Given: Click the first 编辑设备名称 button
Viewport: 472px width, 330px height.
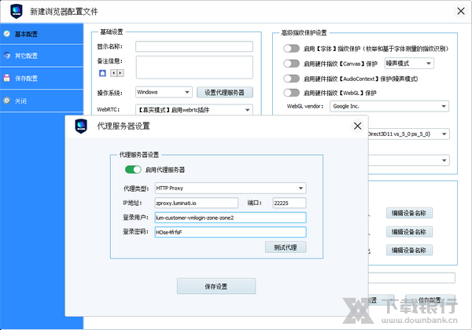Looking at the screenshot, I should pyautogui.click(x=409, y=213).
